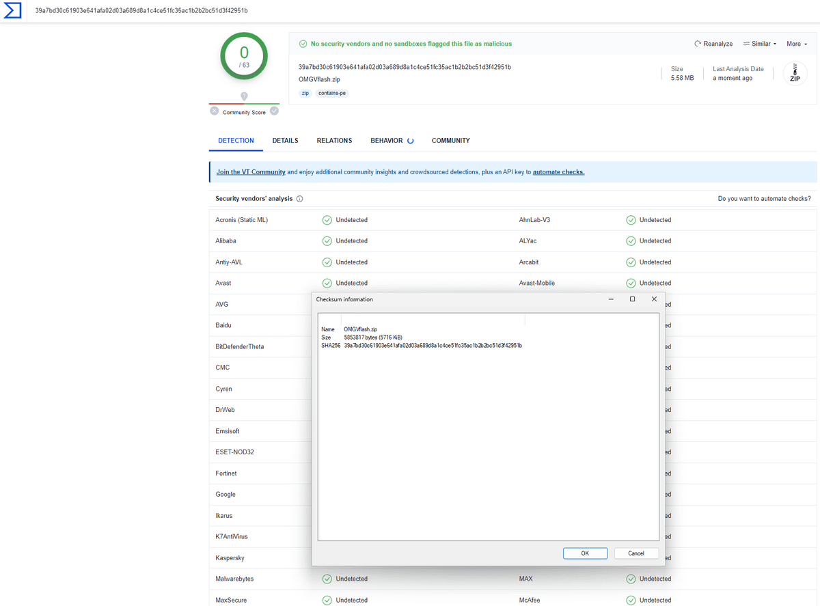This screenshot has height=606, width=820.
Task: Click info icon beside Security vendors' analysis
Action: [x=299, y=199]
